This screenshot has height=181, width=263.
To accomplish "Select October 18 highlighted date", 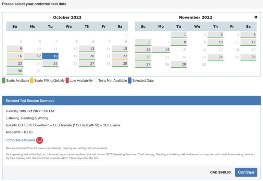I will (x=50, y=56).
